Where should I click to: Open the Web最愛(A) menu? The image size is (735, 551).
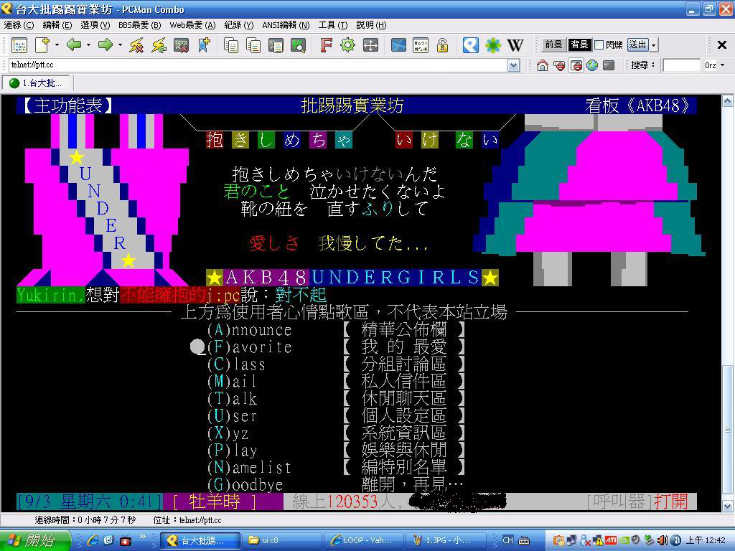pyautogui.click(x=192, y=25)
